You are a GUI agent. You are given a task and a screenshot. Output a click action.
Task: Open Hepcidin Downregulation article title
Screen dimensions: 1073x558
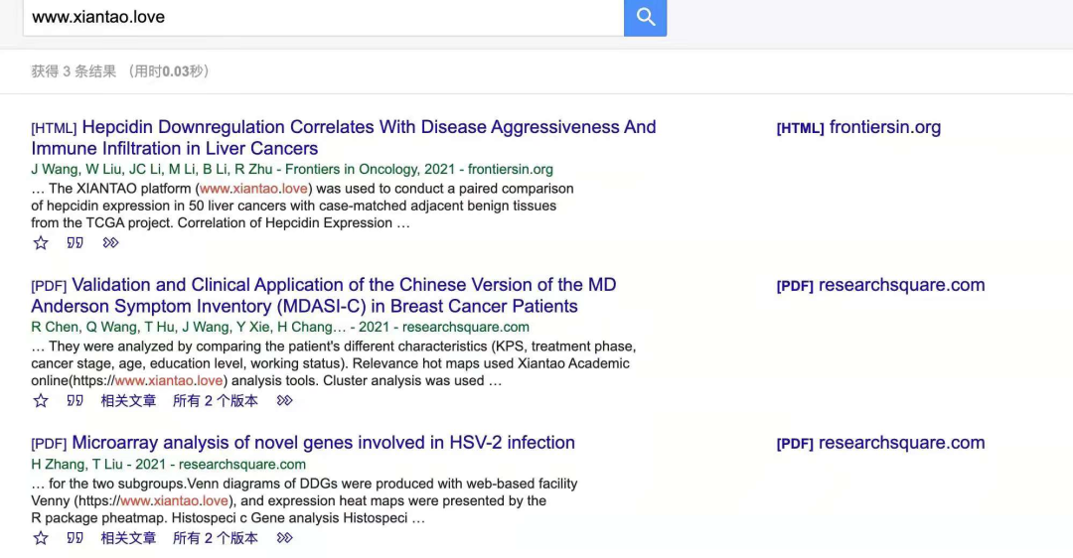[x=344, y=137]
